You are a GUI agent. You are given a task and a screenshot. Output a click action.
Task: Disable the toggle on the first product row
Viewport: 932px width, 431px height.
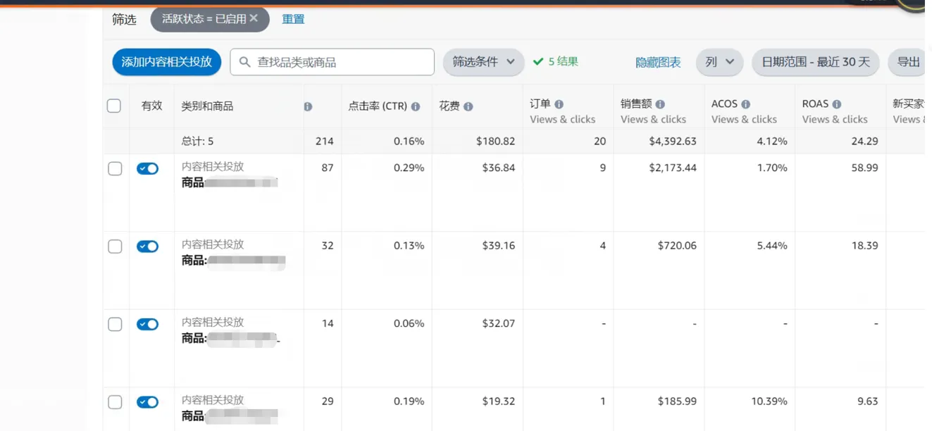click(148, 168)
